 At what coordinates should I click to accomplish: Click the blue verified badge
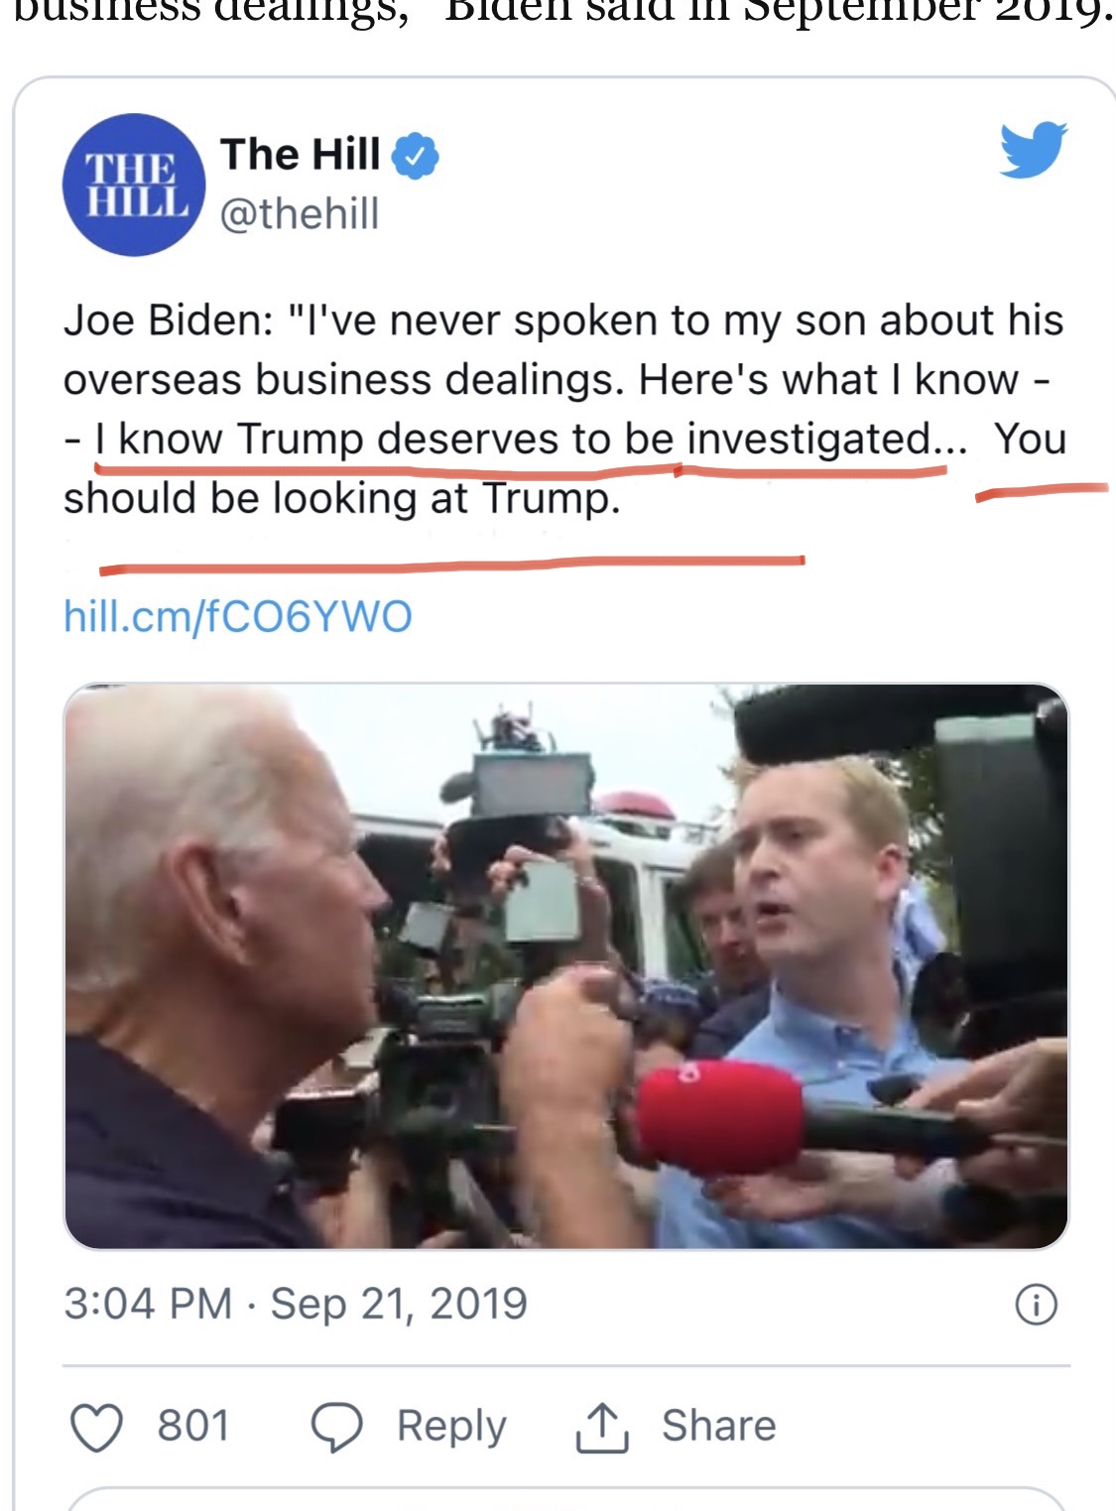coord(416,156)
